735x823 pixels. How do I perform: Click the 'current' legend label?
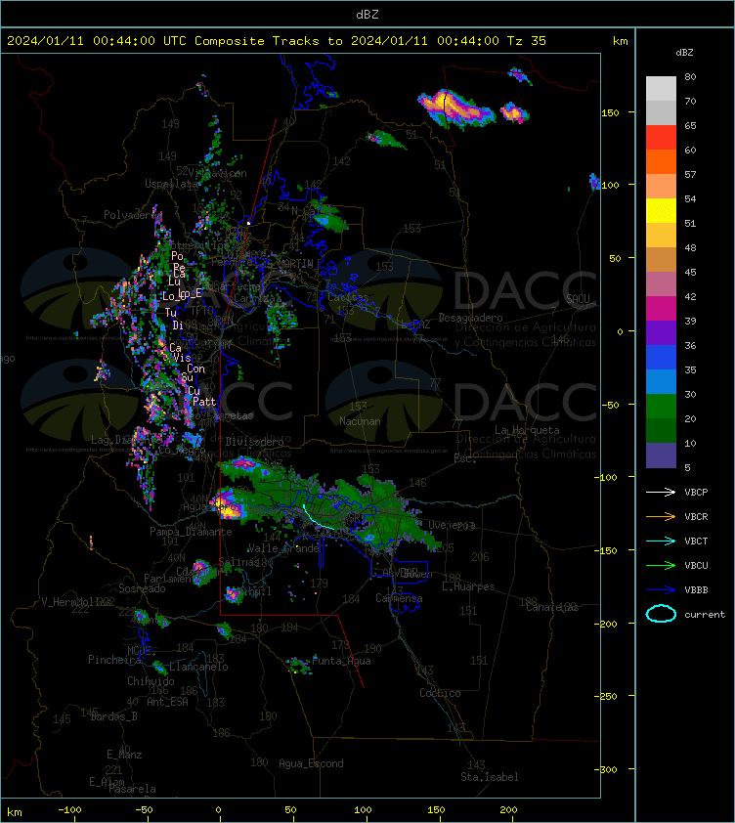point(705,614)
